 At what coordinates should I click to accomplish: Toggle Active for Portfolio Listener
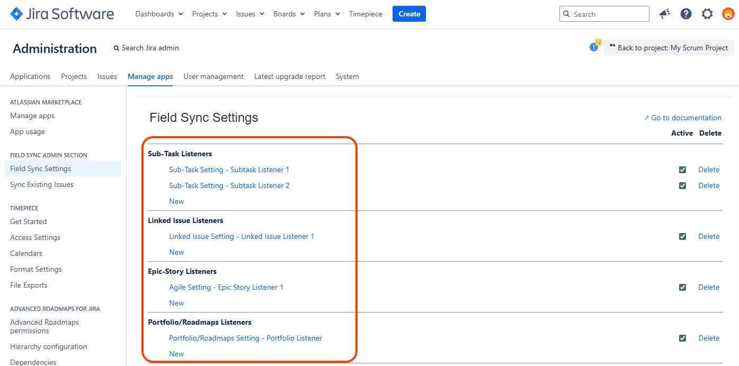coord(682,338)
